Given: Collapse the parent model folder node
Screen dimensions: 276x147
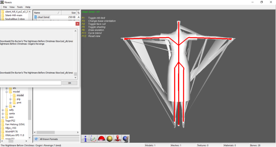Looking at the screenshot, I should coord(7,92).
